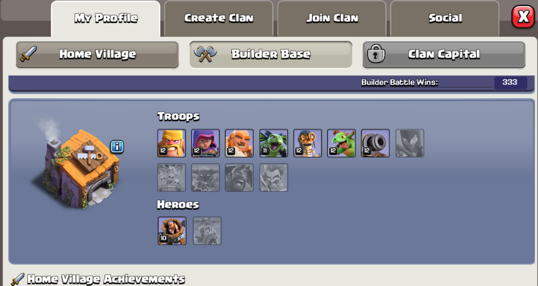Select the locked Night Witch troop icon
Screen dimensions: 538x286
[x=410, y=143]
